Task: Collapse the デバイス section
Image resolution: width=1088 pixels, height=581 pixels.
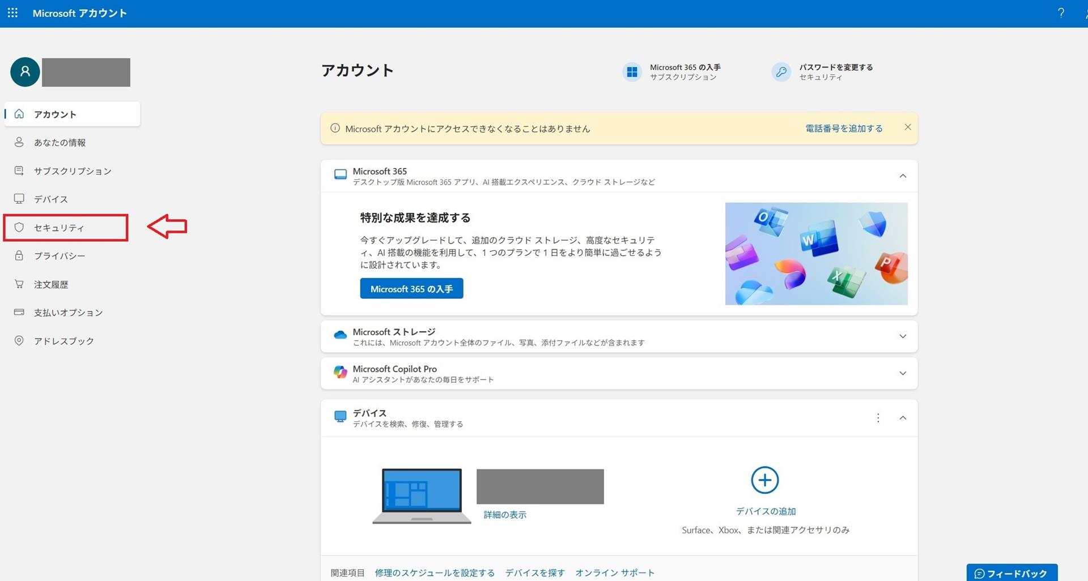Action: coord(903,418)
